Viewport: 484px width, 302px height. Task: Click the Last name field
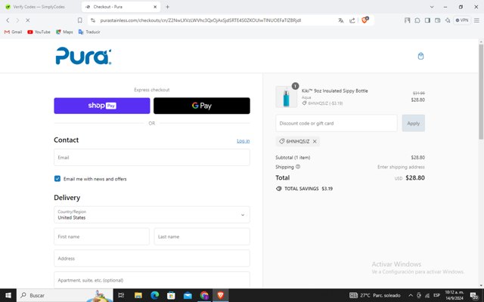(202, 236)
